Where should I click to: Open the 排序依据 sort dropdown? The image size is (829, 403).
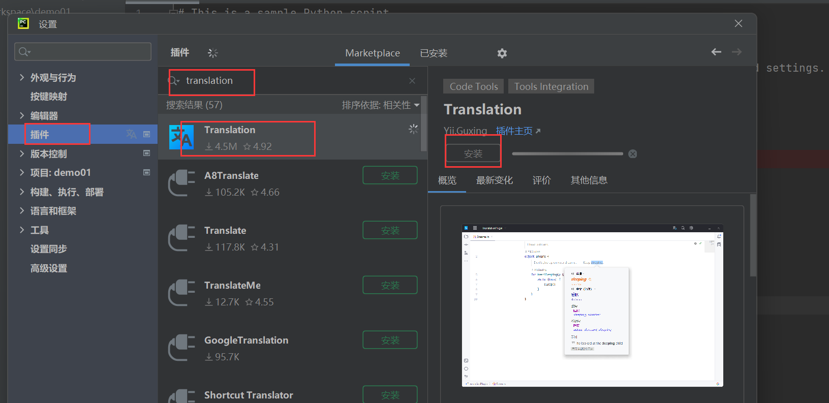(x=381, y=105)
